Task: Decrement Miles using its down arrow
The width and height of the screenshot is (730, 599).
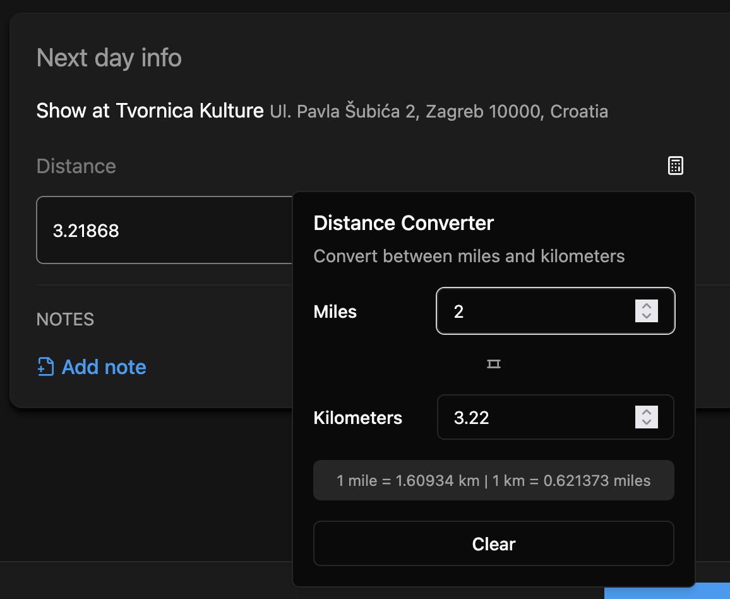Action: tap(646, 316)
